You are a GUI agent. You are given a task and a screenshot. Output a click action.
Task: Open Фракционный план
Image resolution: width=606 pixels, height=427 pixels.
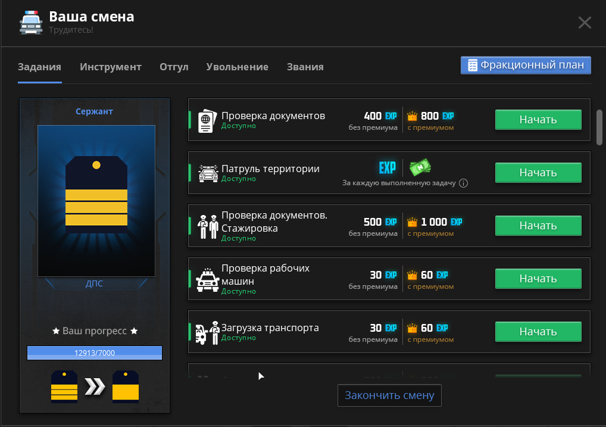click(x=526, y=66)
